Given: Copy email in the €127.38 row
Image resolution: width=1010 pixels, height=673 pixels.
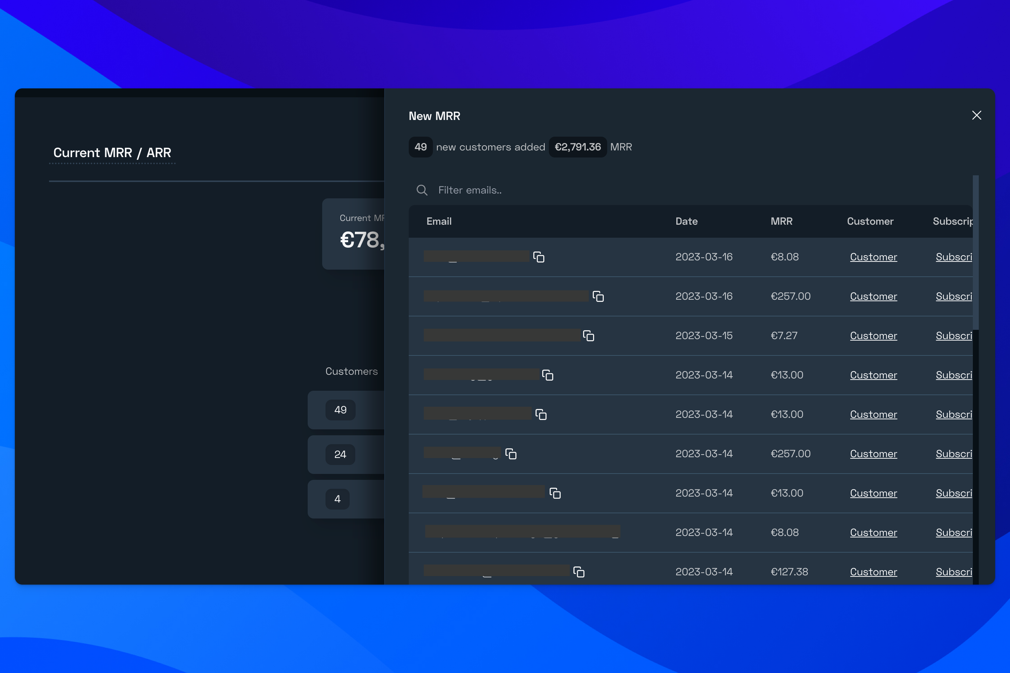Looking at the screenshot, I should (x=579, y=572).
